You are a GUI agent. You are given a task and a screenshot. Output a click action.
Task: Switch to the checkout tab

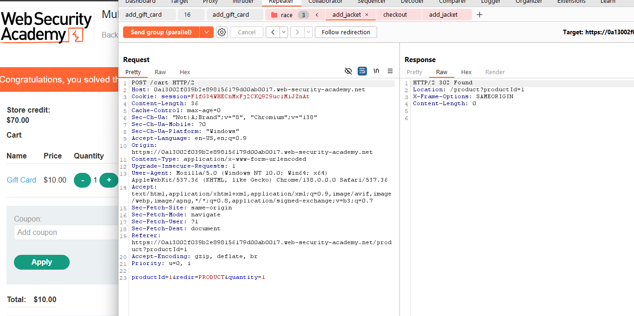[x=395, y=15]
